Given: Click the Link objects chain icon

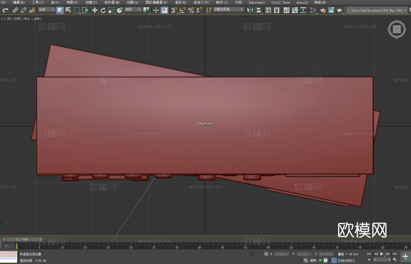Looking at the screenshot, I should coord(15,10).
